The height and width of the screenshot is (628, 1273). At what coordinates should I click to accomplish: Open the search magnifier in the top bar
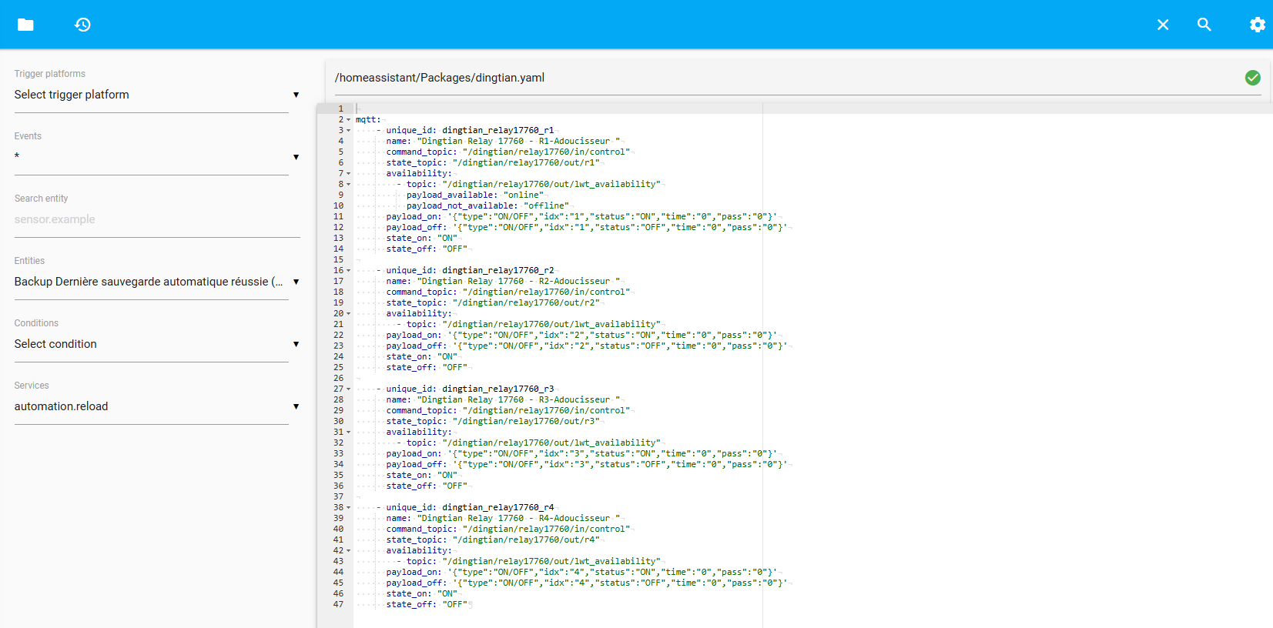(1204, 25)
